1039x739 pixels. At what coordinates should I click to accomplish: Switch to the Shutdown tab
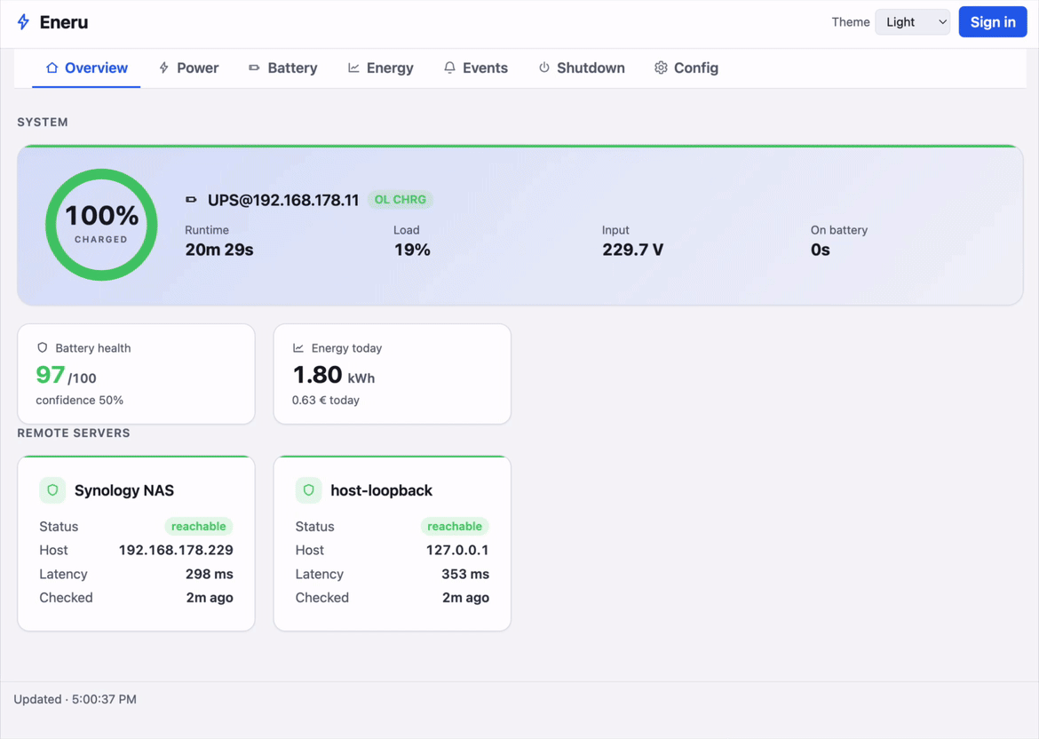point(581,68)
